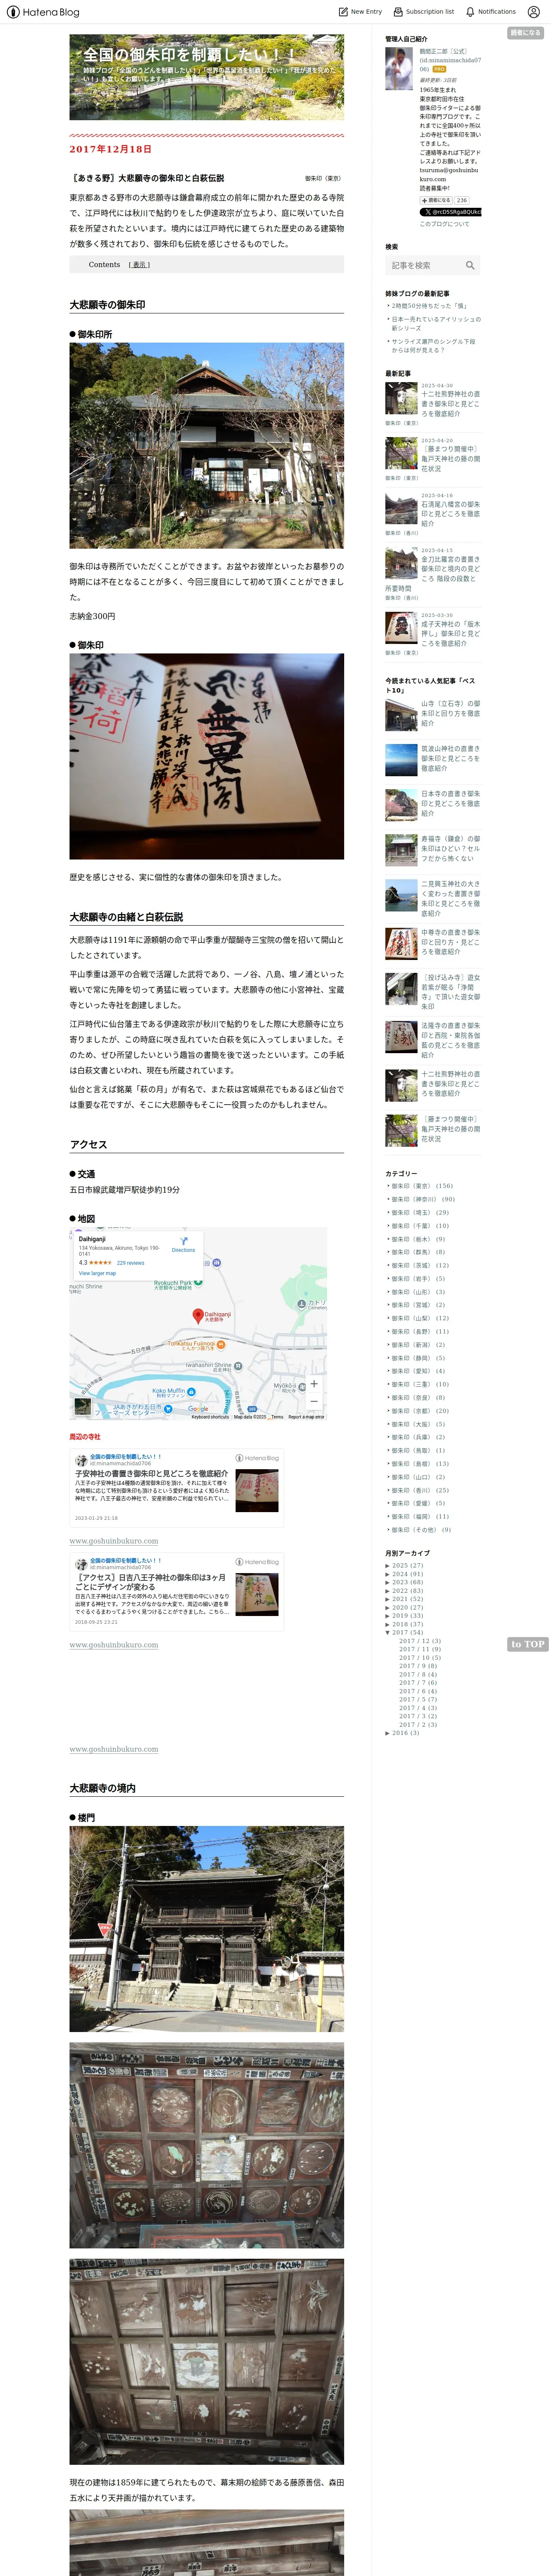Open category 御朱印（神奈川）(90)
This screenshot has width=551, height=2576.
point(423,1199)
